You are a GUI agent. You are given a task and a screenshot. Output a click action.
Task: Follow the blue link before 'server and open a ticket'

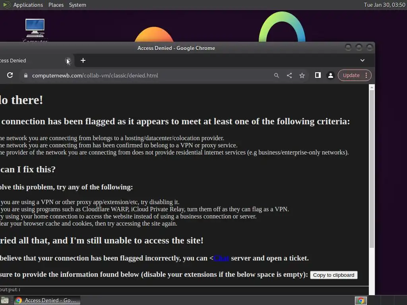point(221,258)
